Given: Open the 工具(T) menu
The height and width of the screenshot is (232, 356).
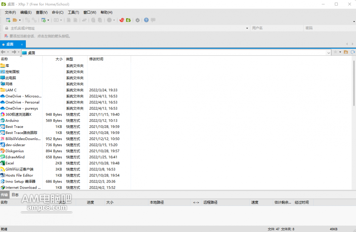Looking at the screenshot, I should pos(73,12).
